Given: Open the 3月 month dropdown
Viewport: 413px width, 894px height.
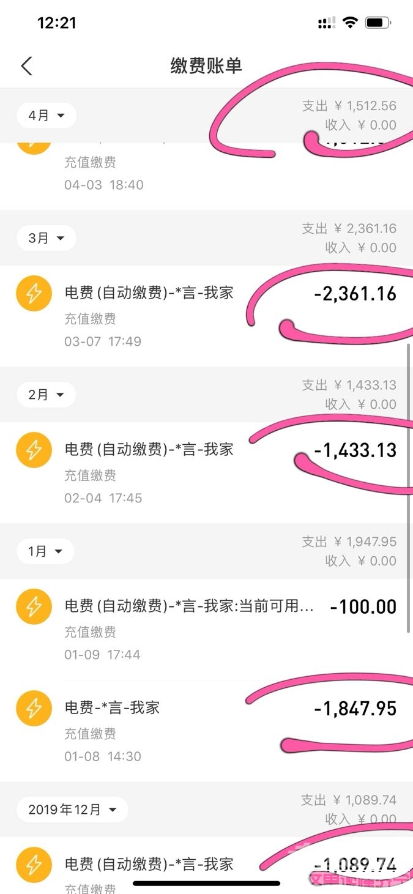Looking at the screenshot, I should [46, 238].
